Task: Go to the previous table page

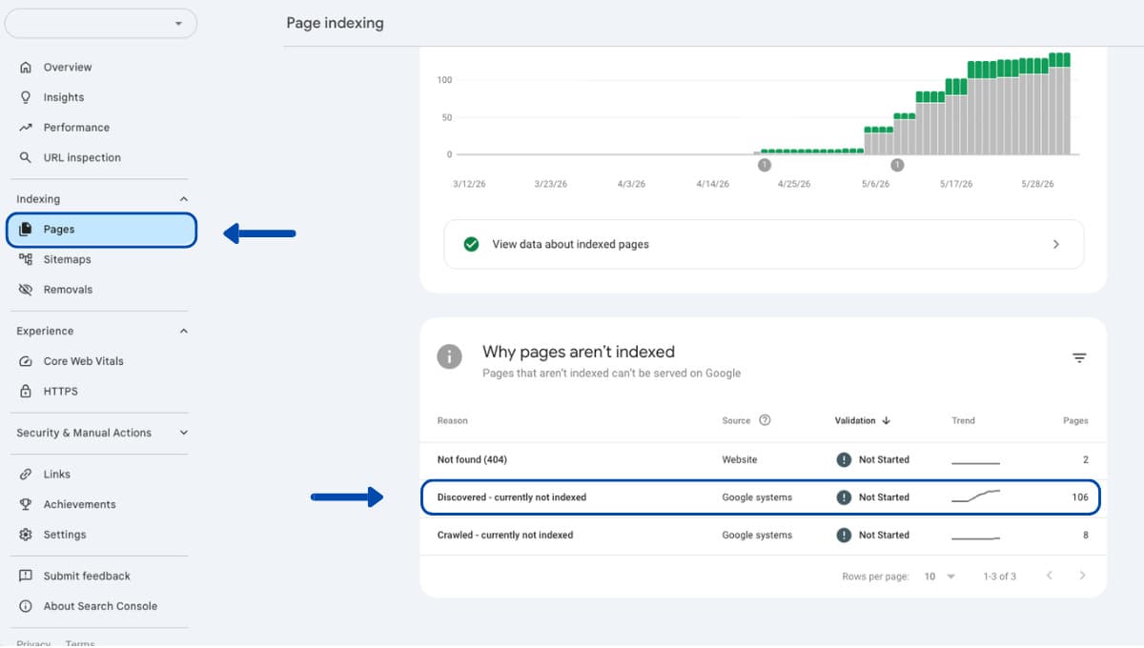Action: 1050,576
